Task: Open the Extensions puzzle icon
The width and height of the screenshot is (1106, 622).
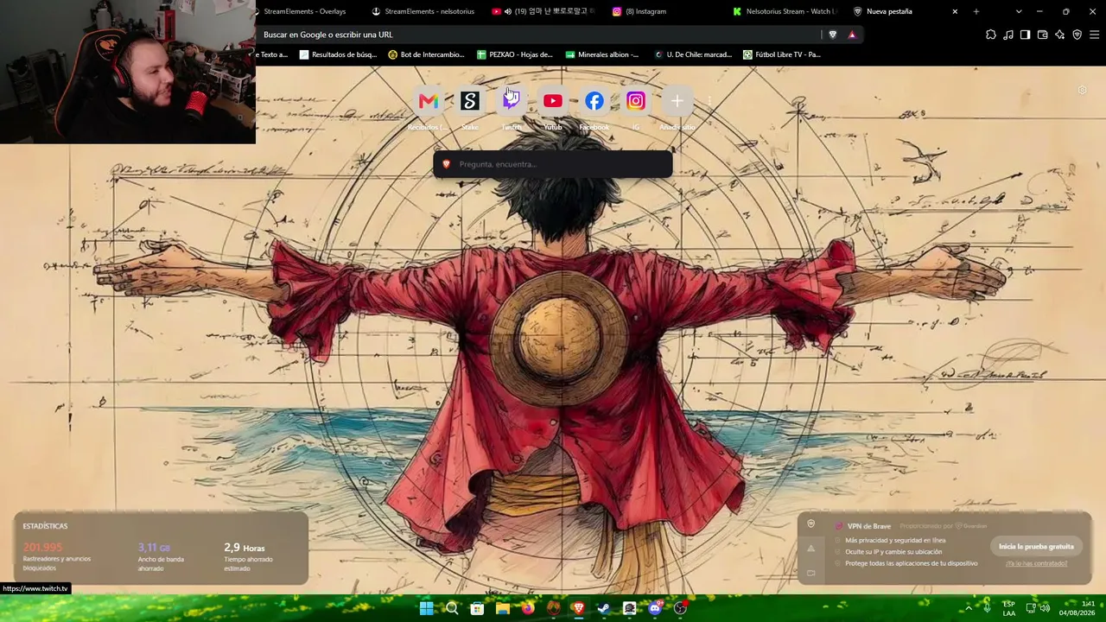Action: (x=991, y=35)
